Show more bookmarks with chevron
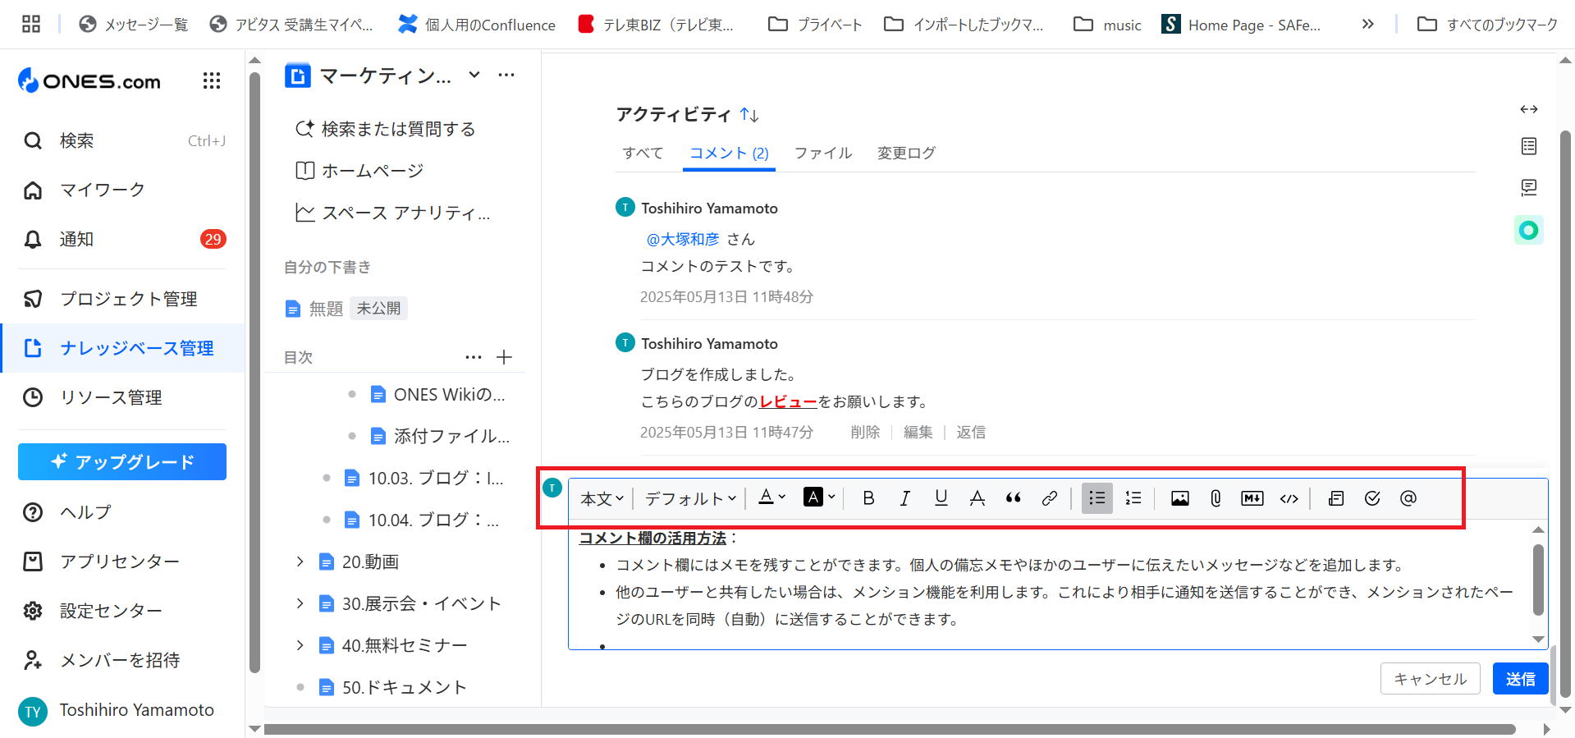 pos(1367,24)
